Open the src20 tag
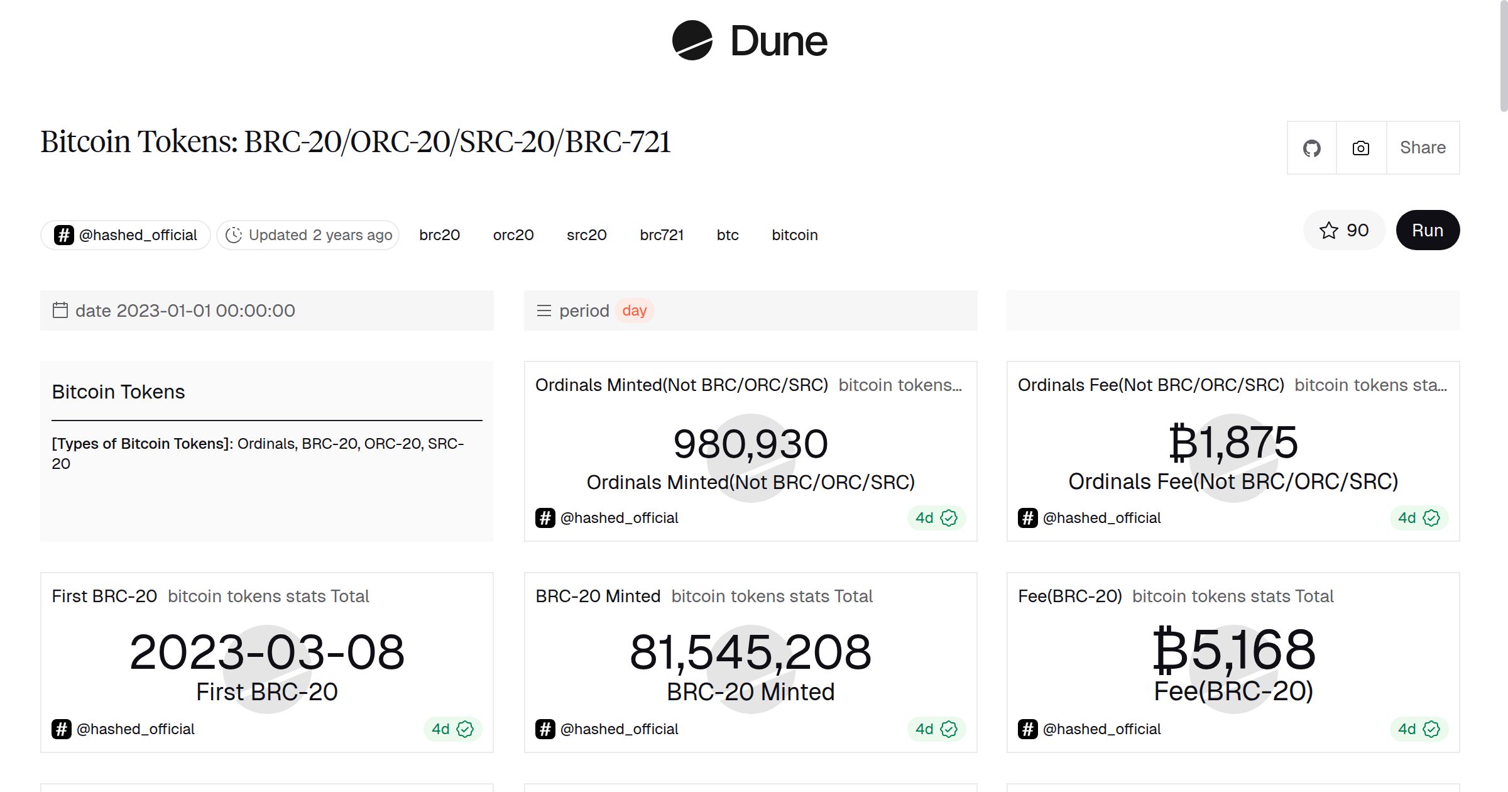 pos(586,234)
